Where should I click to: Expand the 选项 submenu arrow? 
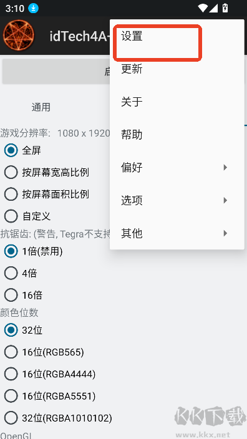tap(225, 200)
